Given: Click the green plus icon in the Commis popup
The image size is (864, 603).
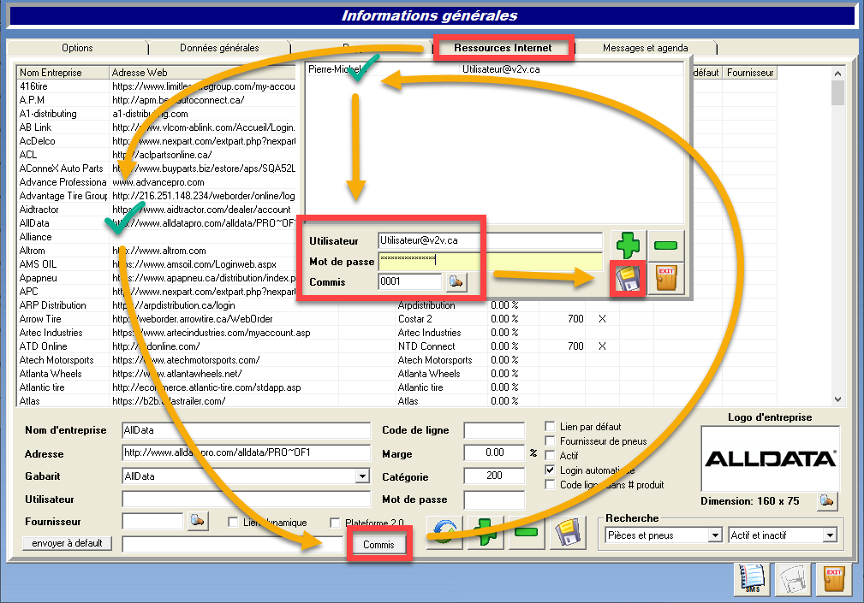Looking at the screenshot, I should coord(629,245).
